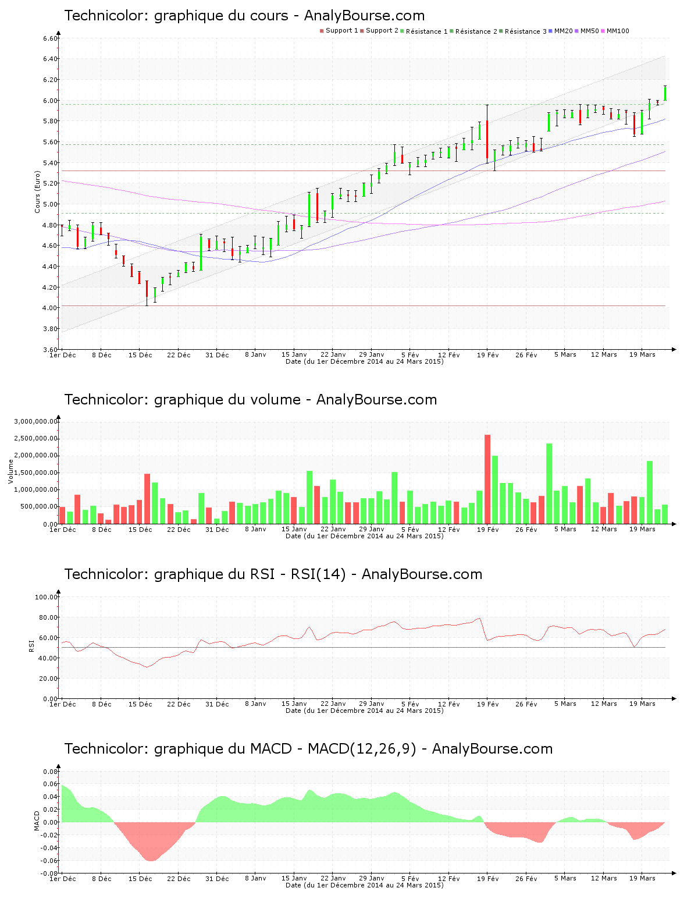Toggle the MM20 moving average legend item
Viewport: 698px width, 902px height.
point(563,31)
